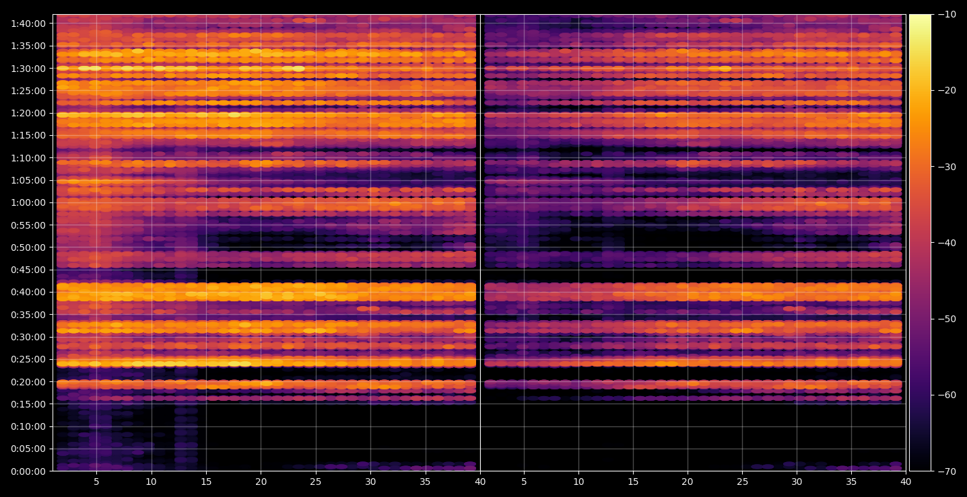The height and width of the screenshot is (497, 967).
Task: Select the 0:20:00 y-axis tick label
Action: coord(28,382)
